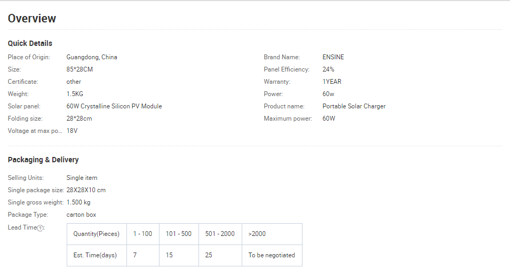Image resolution: width=510 pixels, height=276 pixels.
Task: Click the 'To be negotiated' table cell
Action: point(272,255)
